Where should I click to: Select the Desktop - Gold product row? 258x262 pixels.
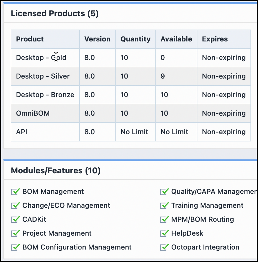click(41, 58)
